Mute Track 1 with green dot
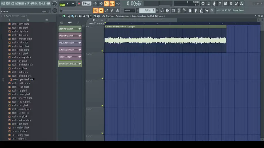 [102, 51]
